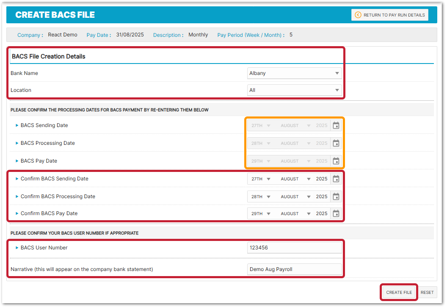Image resolution: width=447 pixels, height=307 pixels.
Task: Click arrow bullet beside BACS User Number
Action: click(x=17, y=248)
